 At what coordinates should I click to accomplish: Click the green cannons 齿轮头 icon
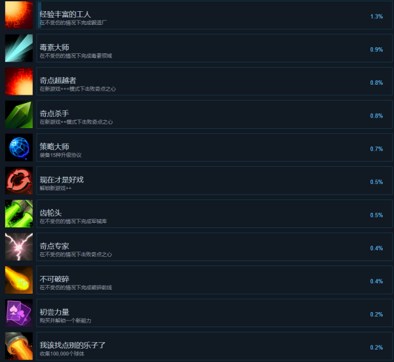(19, 214)
